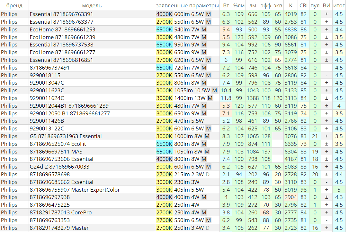The height and width of the screenshot is (232, 349).
Task: Select model Essential 8718696763391
Action: click(x=61, y=14)
